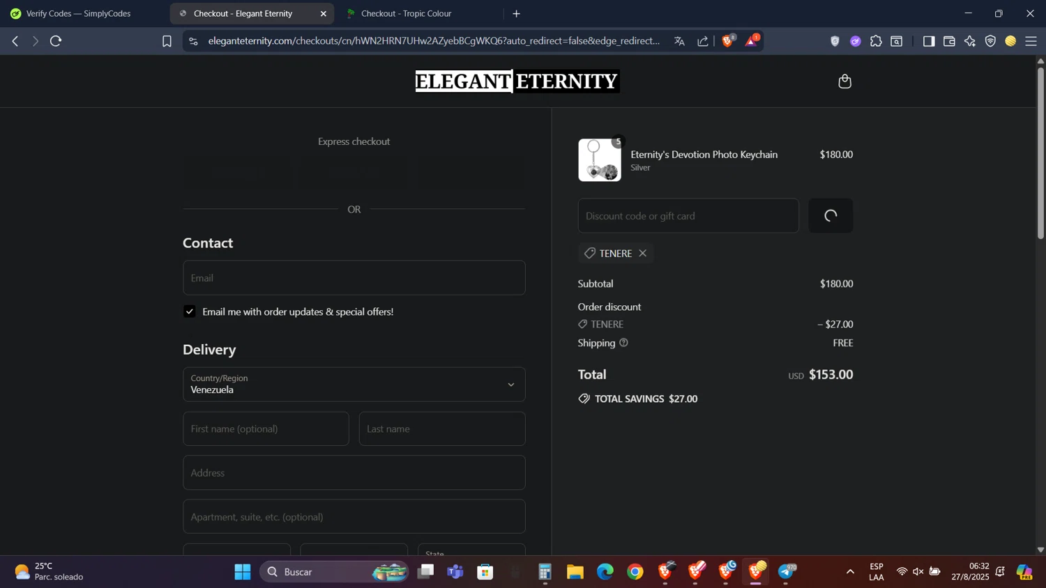The height and width of the screenshot is (588, 1046).
Task: Open Google Chrome from taskbar
Action: [635, 572]
